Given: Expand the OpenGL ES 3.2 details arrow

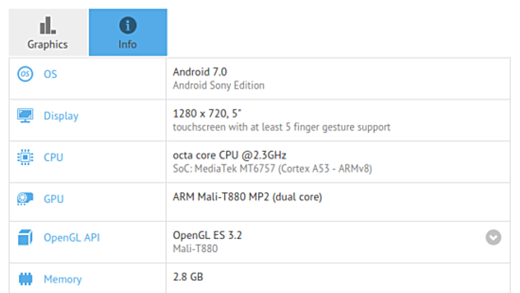Looking at the screenshot, I should 493,237.
